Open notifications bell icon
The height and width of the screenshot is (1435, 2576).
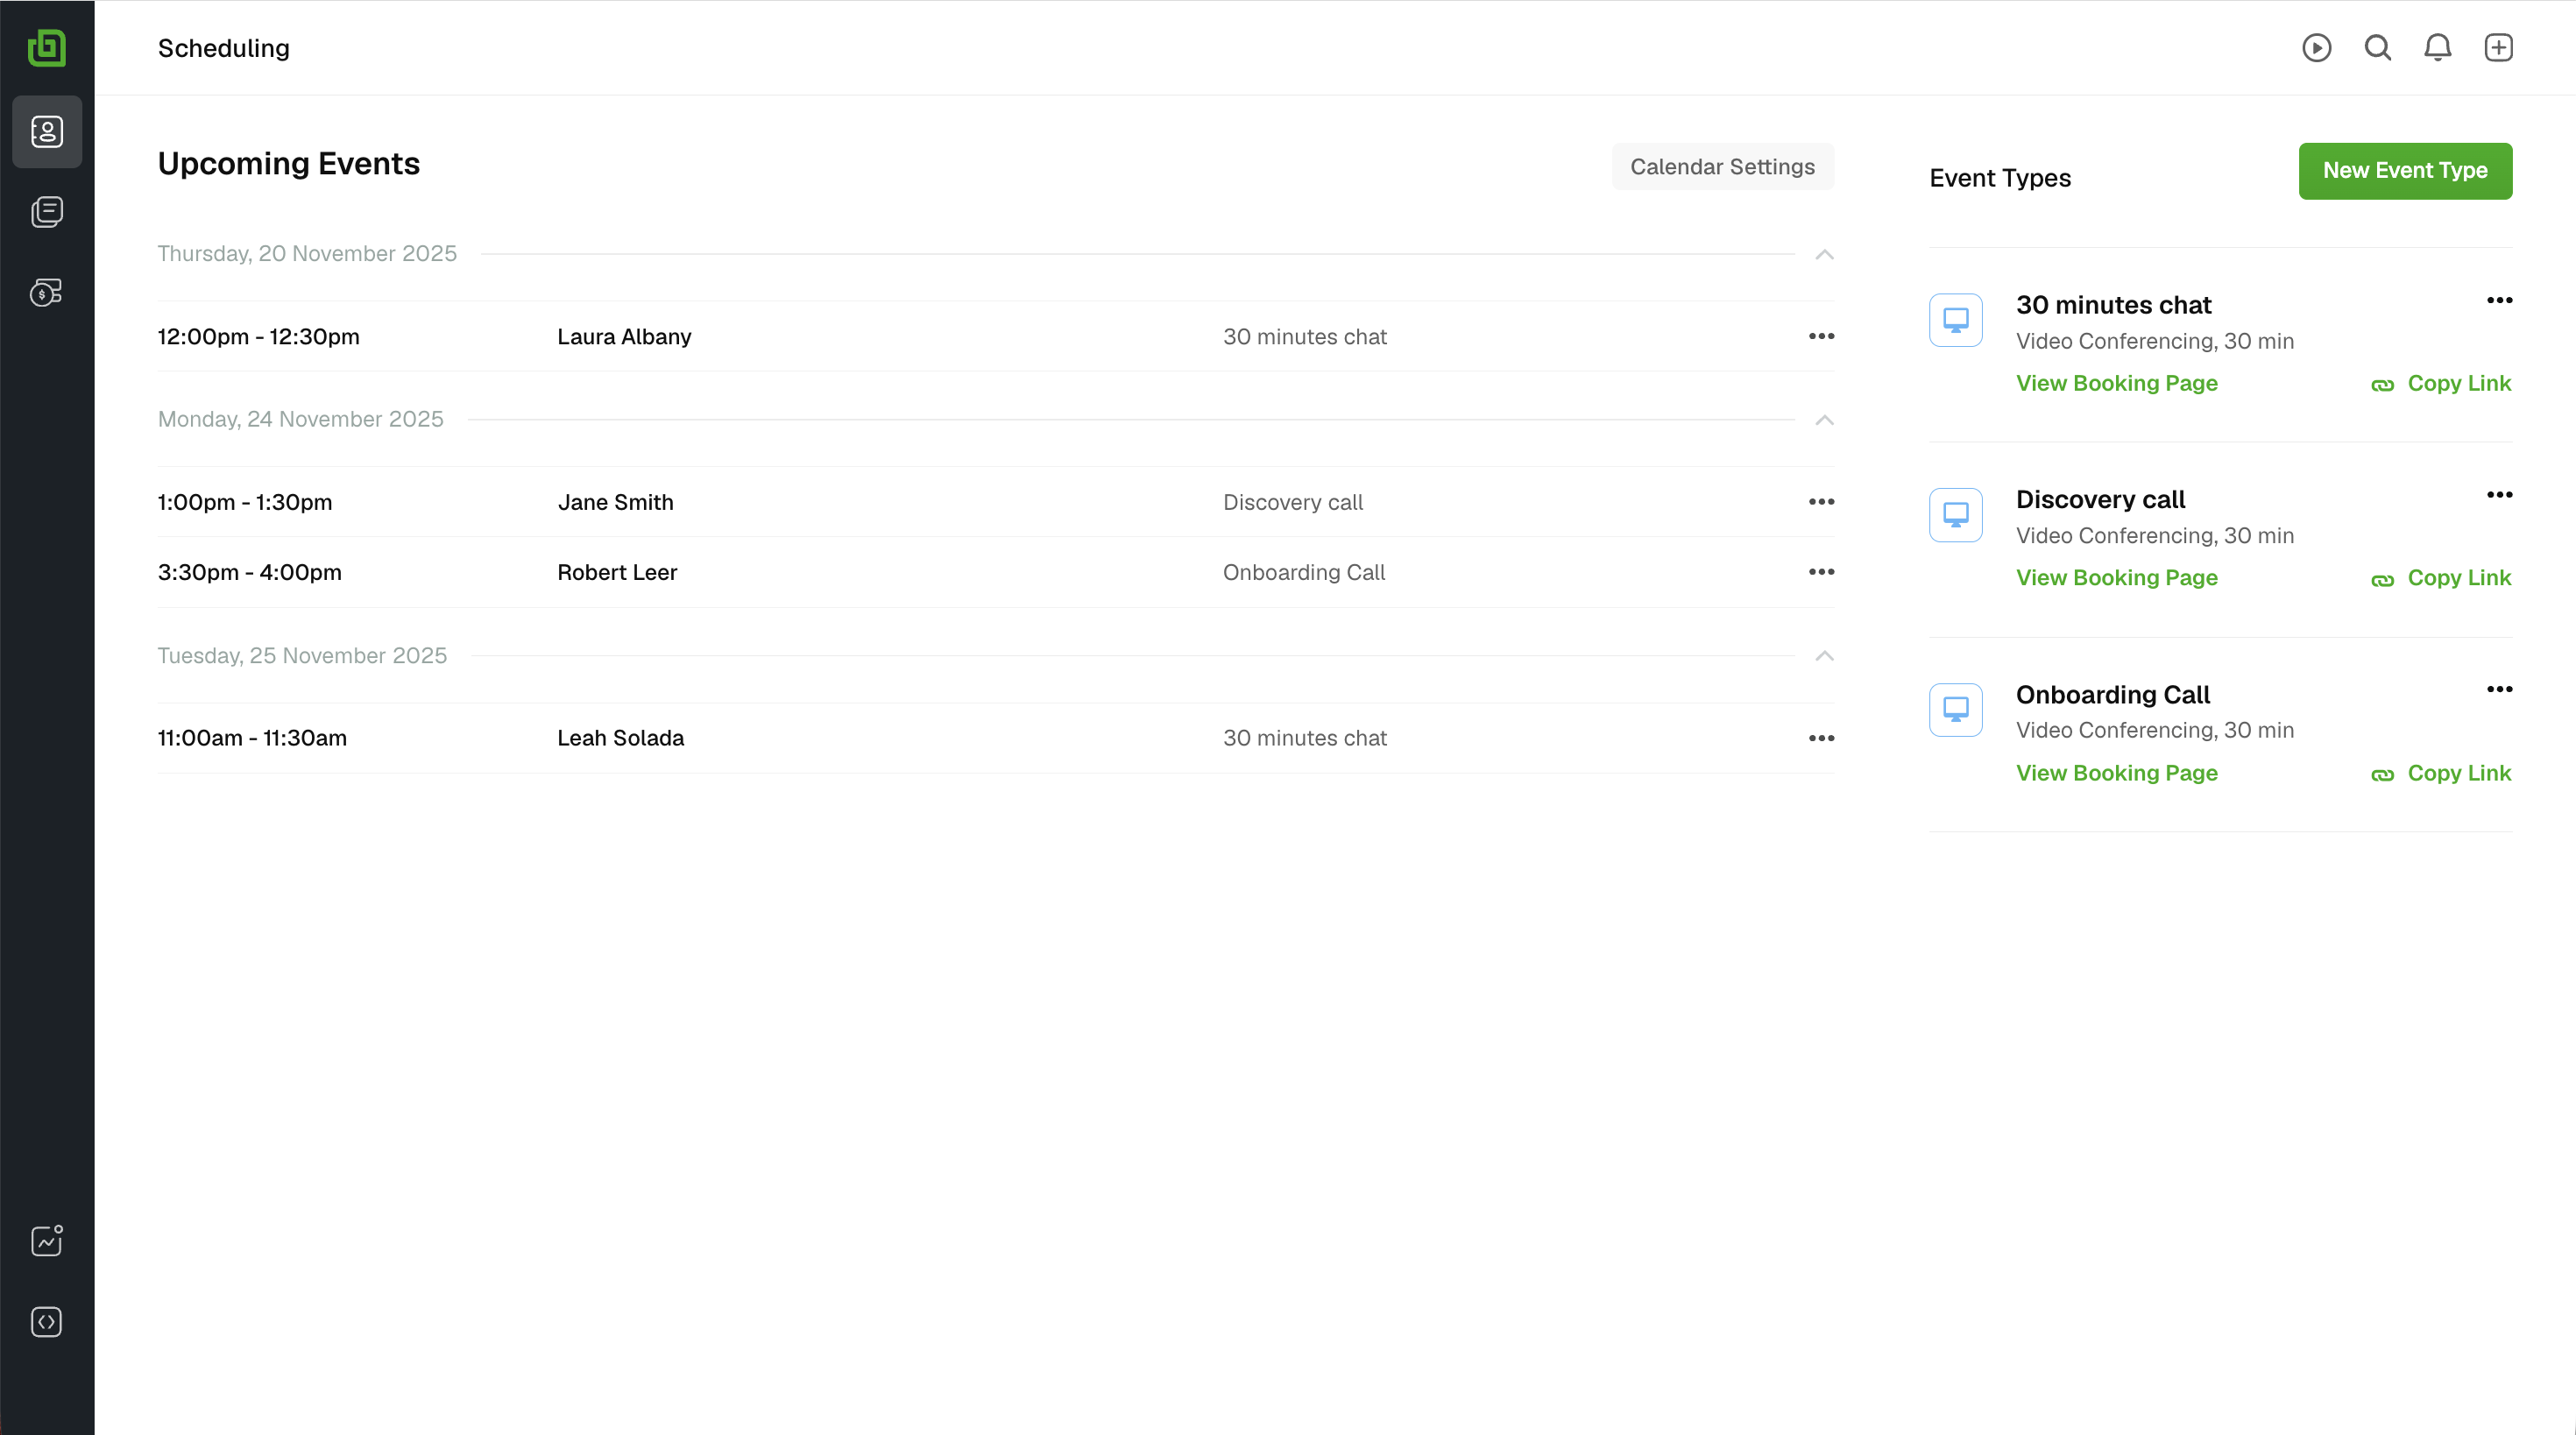point(2437,48)
